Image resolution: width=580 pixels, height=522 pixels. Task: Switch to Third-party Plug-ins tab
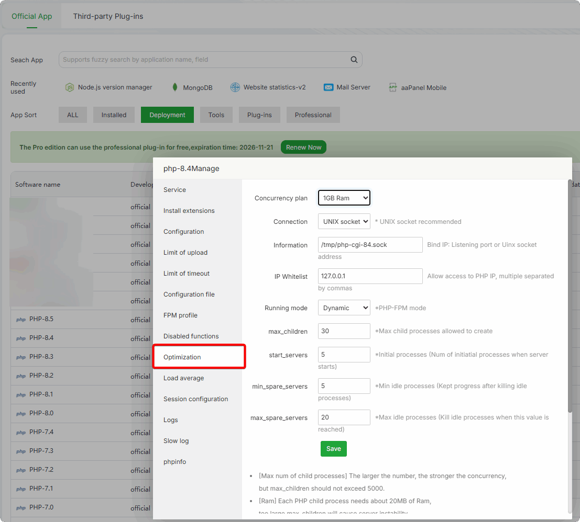click(x=108, y=16)
